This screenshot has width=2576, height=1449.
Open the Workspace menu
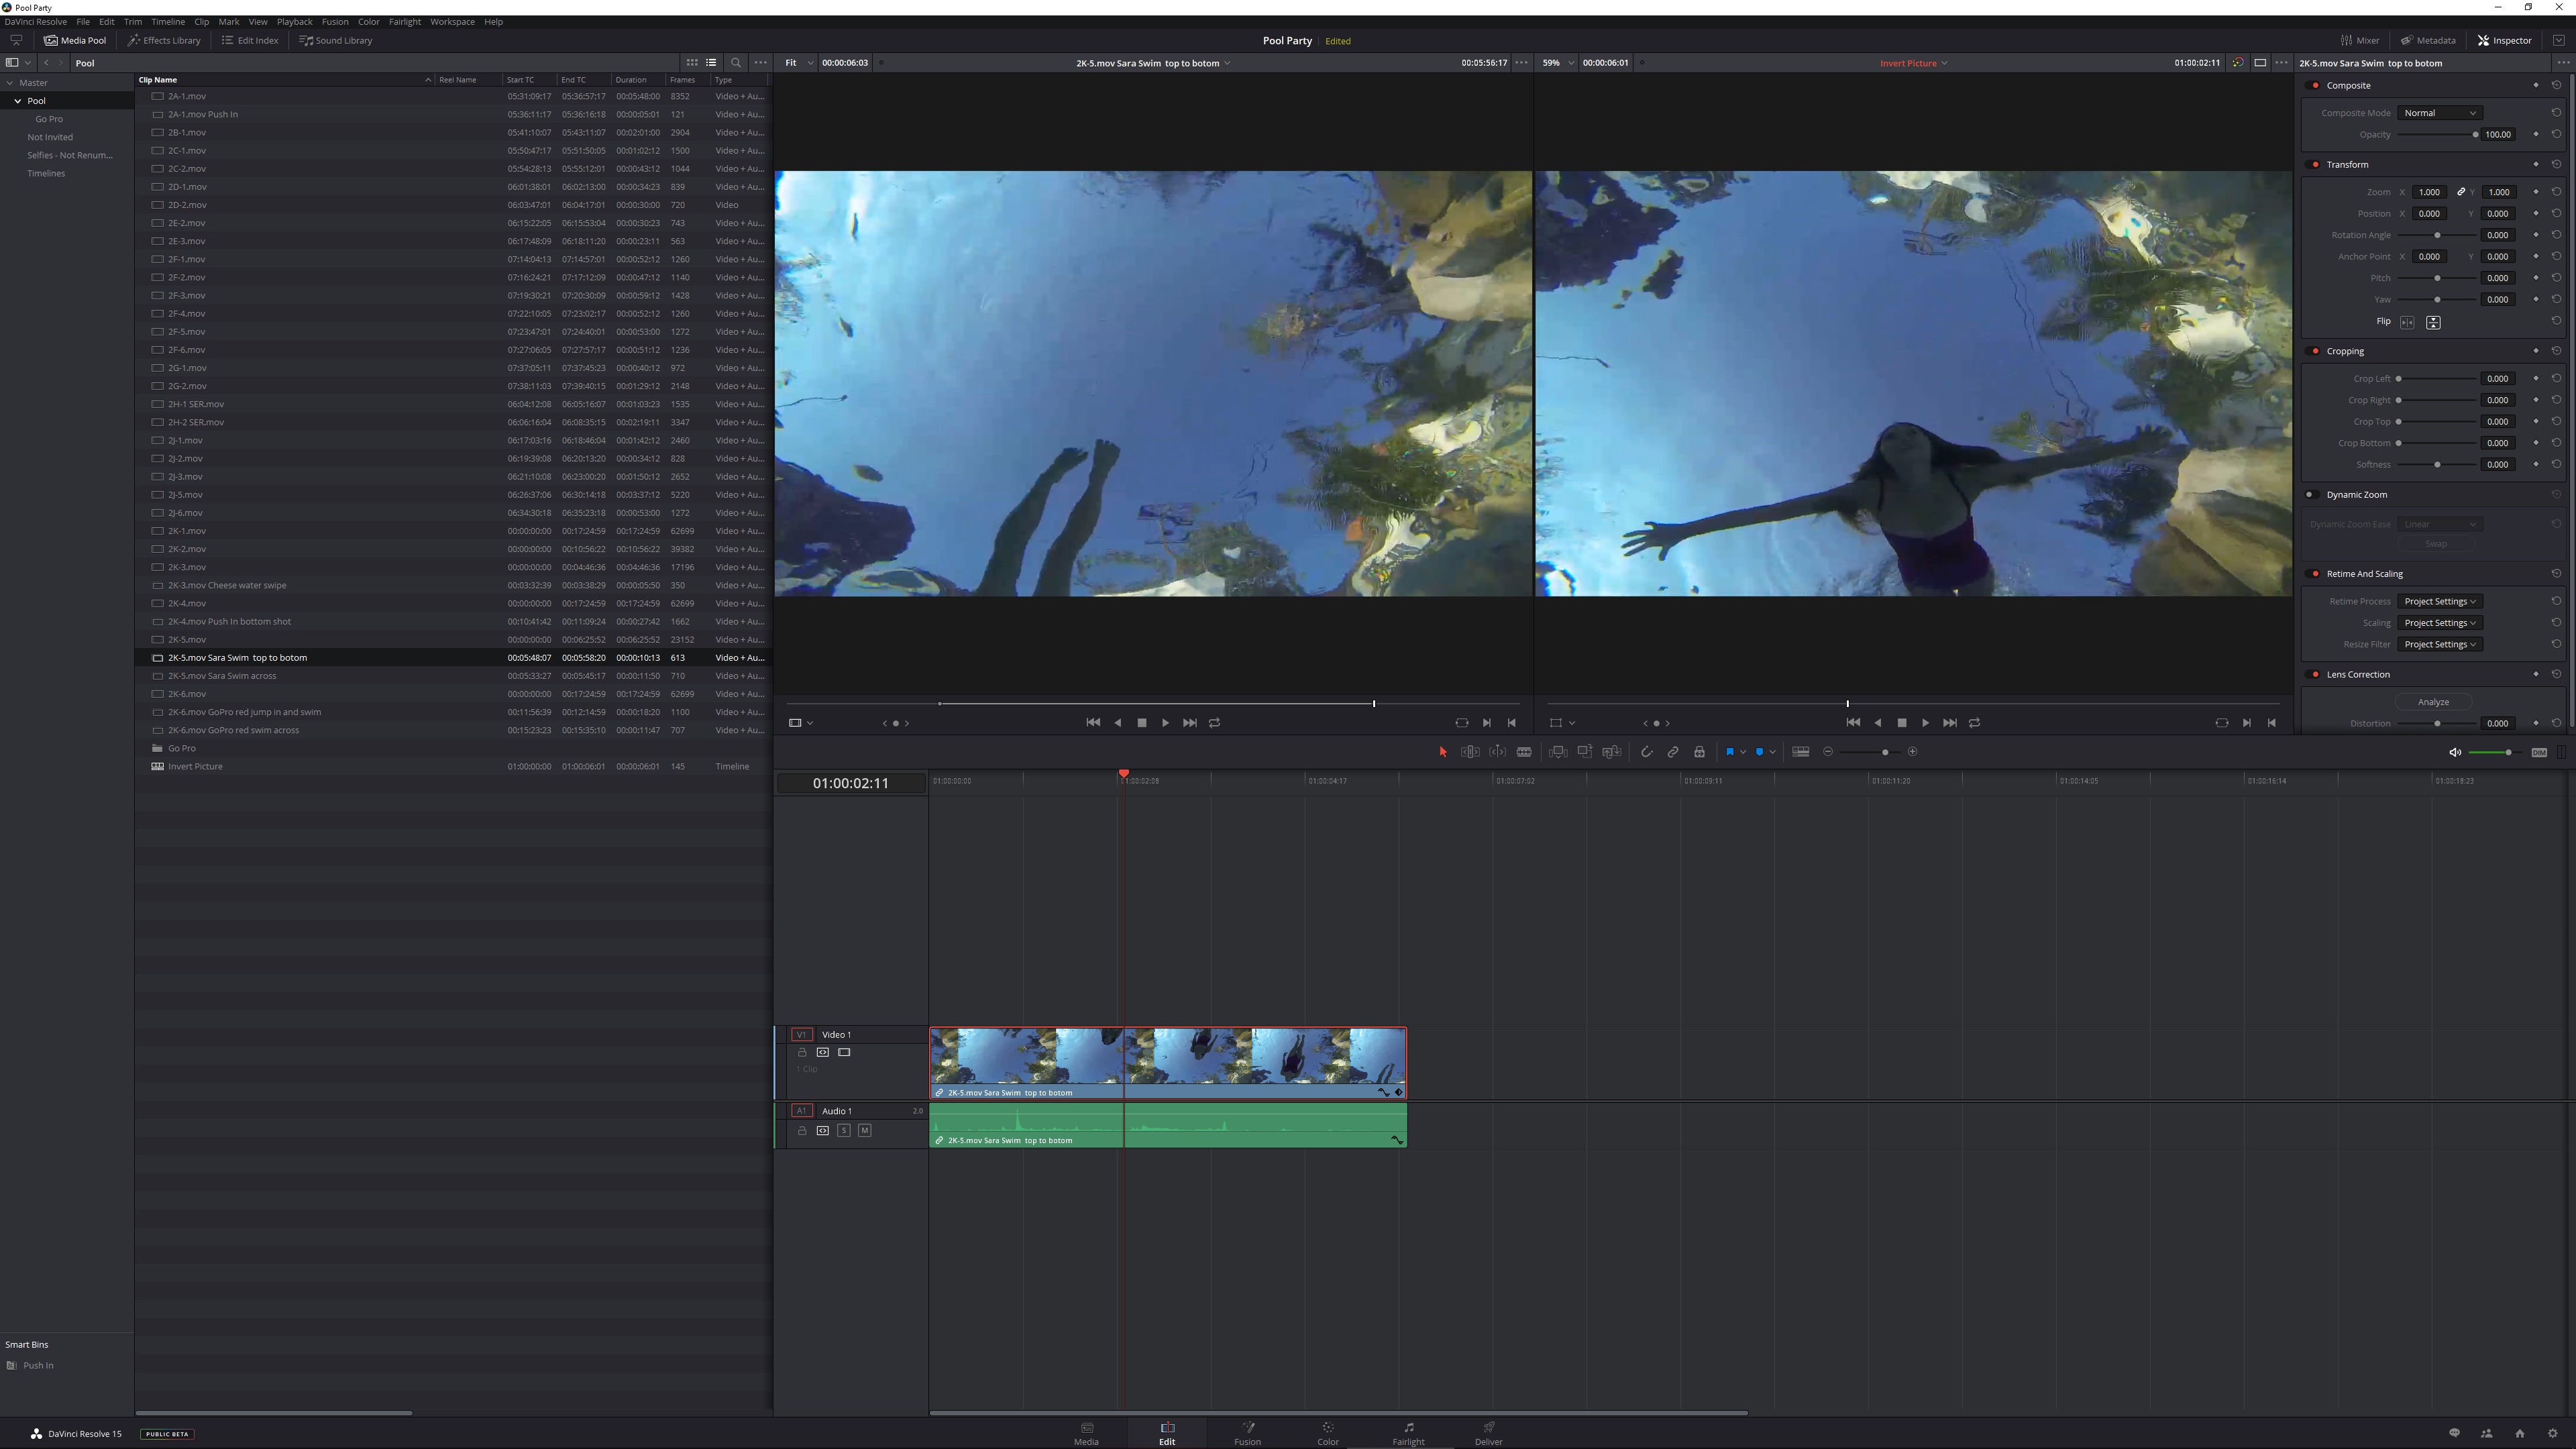click(x=452, y=22)
